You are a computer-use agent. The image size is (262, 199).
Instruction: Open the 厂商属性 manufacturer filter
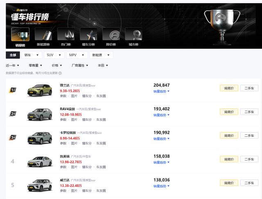[x=80, y=66]
